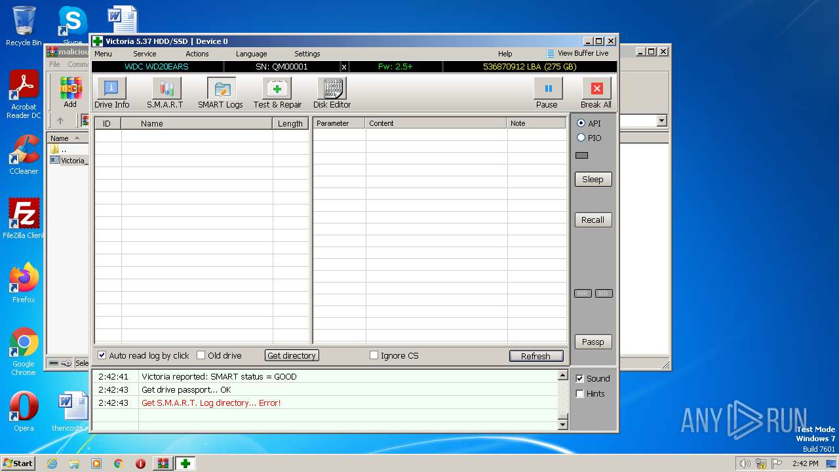839x472 pixels.
Task: Open the CCleaner desktop icon
Action: (x=24, y=155)
